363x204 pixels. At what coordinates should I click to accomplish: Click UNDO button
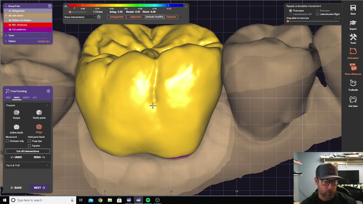[16, 157]
